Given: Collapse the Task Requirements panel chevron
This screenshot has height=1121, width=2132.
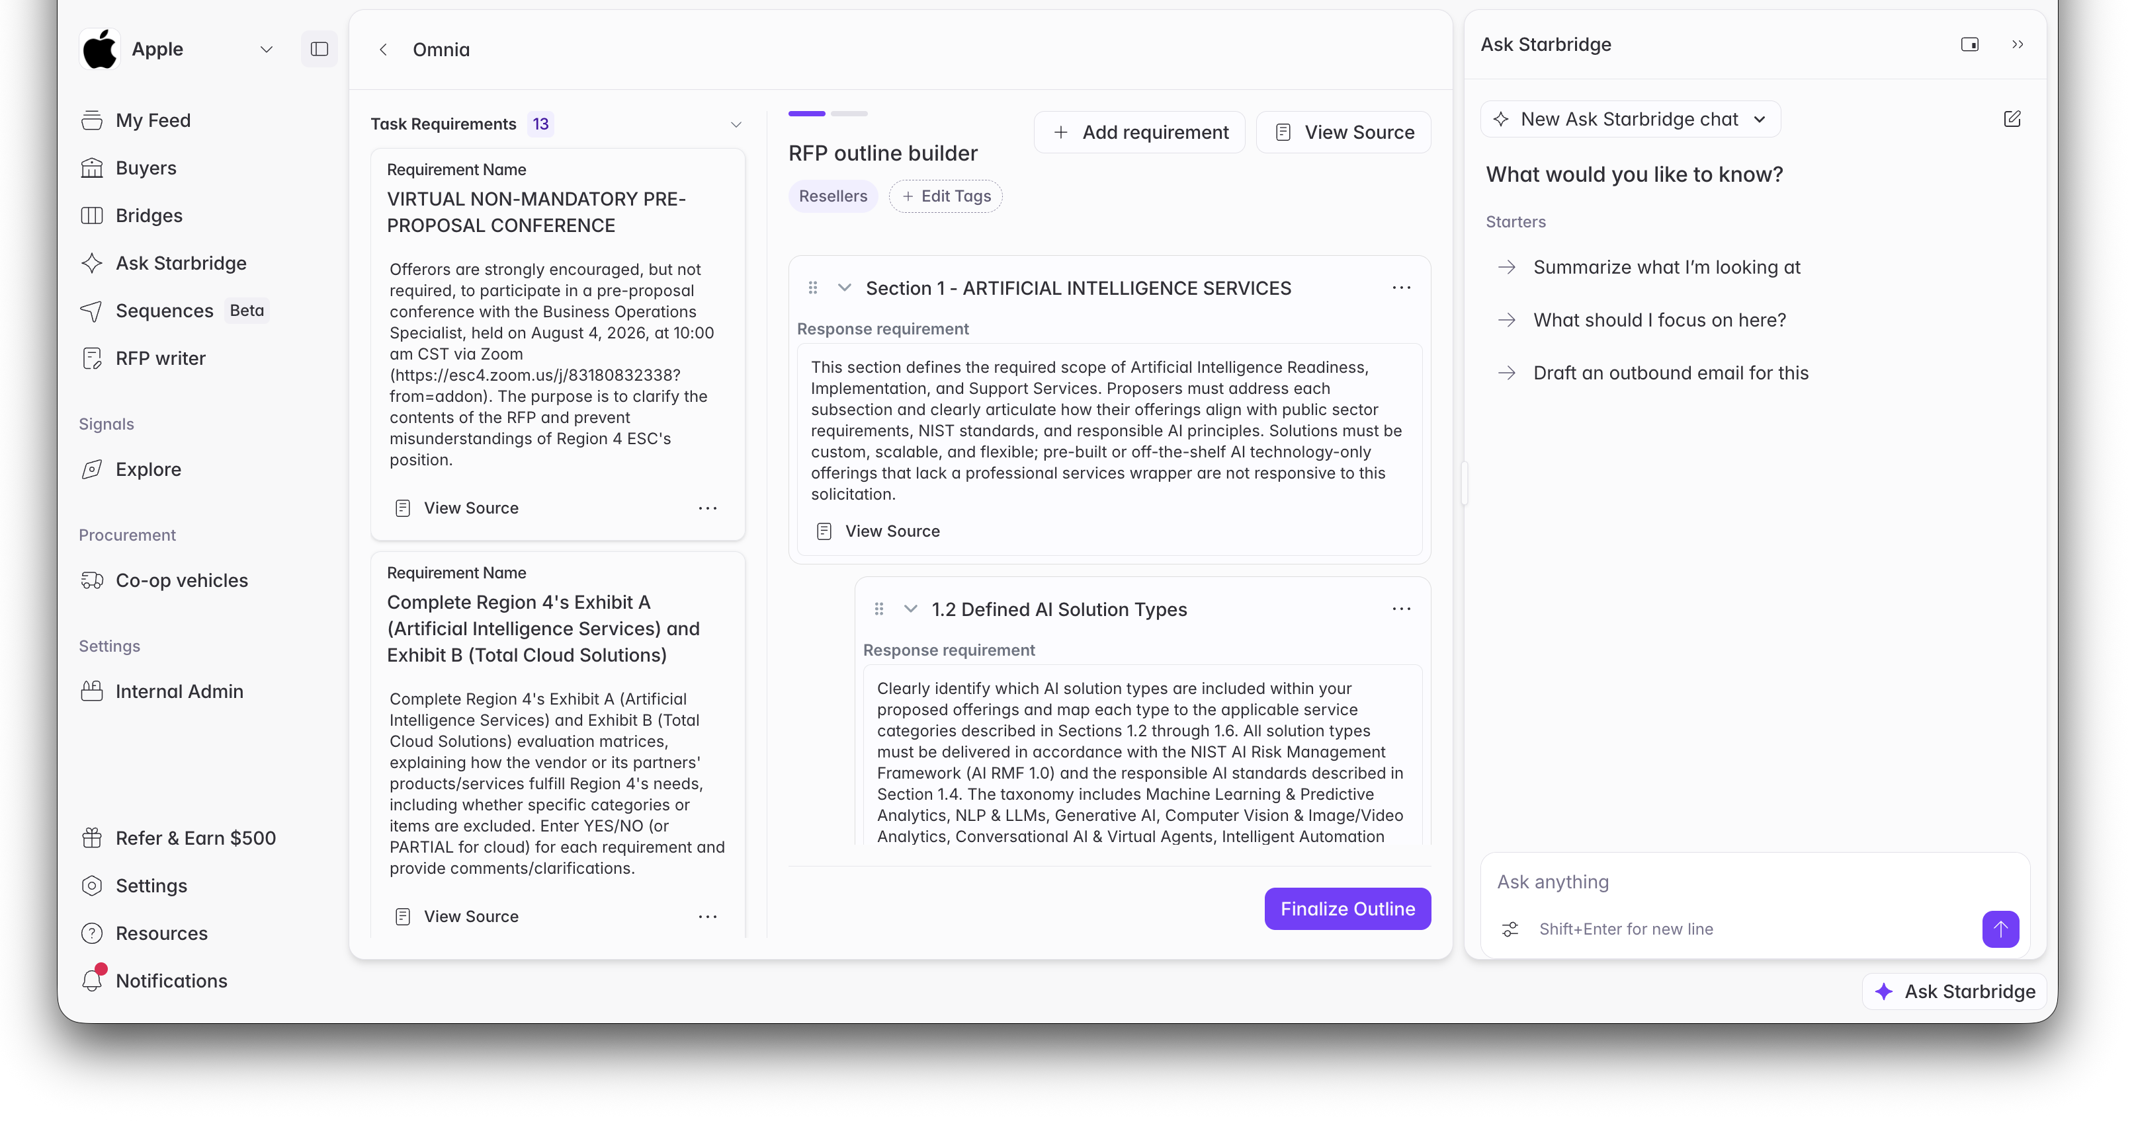Looking at the screenshot, I should [736, 124].
